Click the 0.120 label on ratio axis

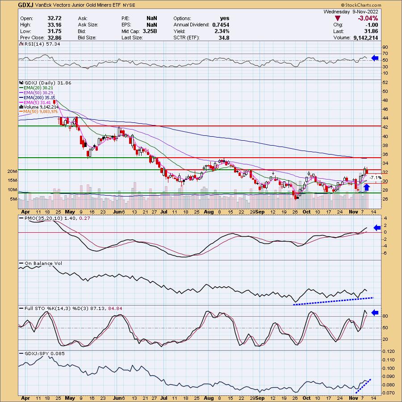(x=389, y=351)
